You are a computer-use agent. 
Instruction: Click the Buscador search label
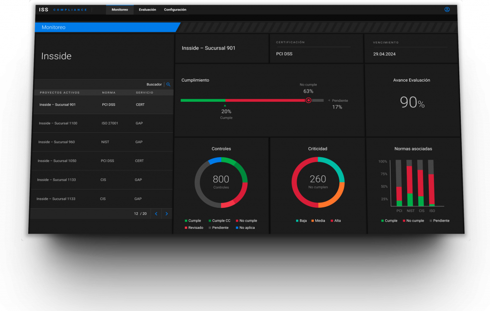point(154,84)
